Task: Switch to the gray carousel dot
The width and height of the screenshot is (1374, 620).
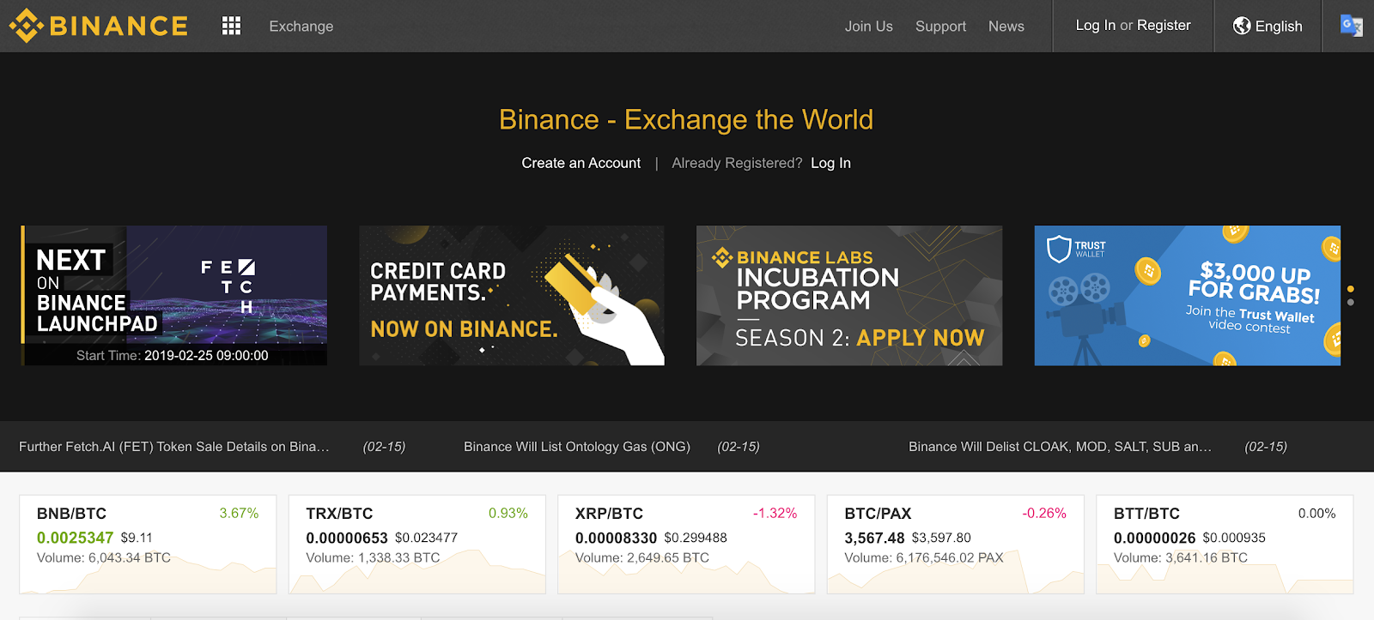Action: [1351, 303]
